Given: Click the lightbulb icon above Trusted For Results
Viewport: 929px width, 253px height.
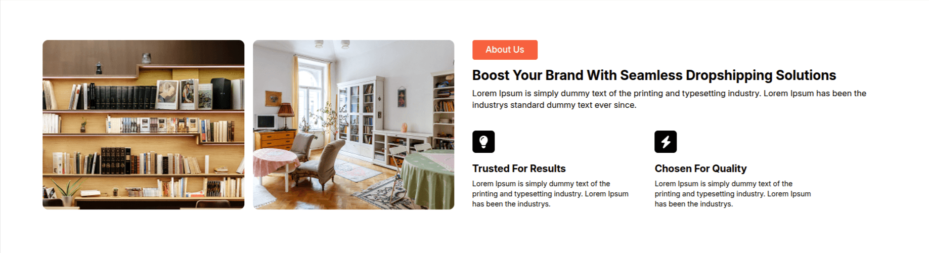Looking at the screenshot, I should tap(483, 142).
